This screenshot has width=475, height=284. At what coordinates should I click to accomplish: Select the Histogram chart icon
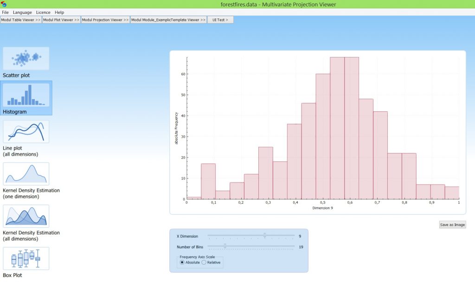(26, 95)
